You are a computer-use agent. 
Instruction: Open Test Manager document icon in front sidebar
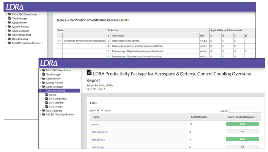43,74
